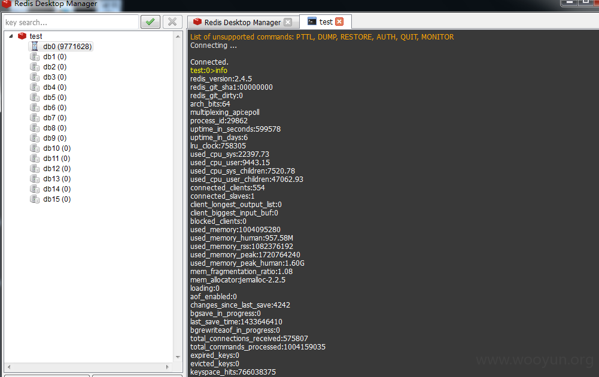599x377 pixels.
Task: Select the db10 (0) database entry
Action: [57, 148]
